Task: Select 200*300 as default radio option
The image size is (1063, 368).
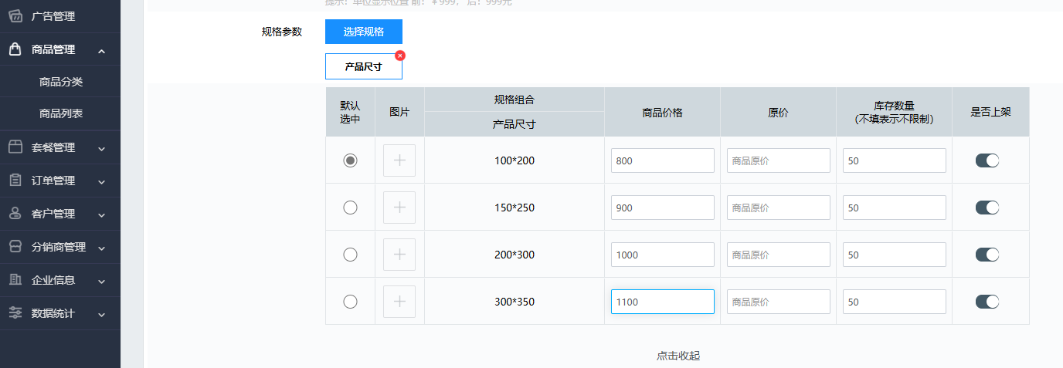Action: pyautogui.click(x=350, y=255)
